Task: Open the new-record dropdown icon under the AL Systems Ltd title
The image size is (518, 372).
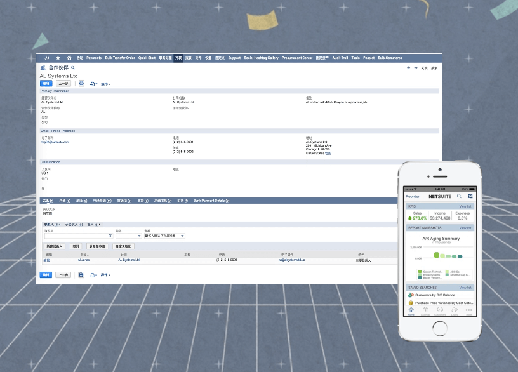Action: tap(93, 84)
